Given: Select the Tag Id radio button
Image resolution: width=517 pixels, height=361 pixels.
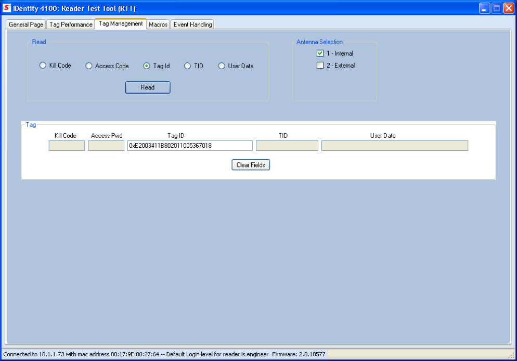Looking at the screenshot, I should click(x=146, y=66).
